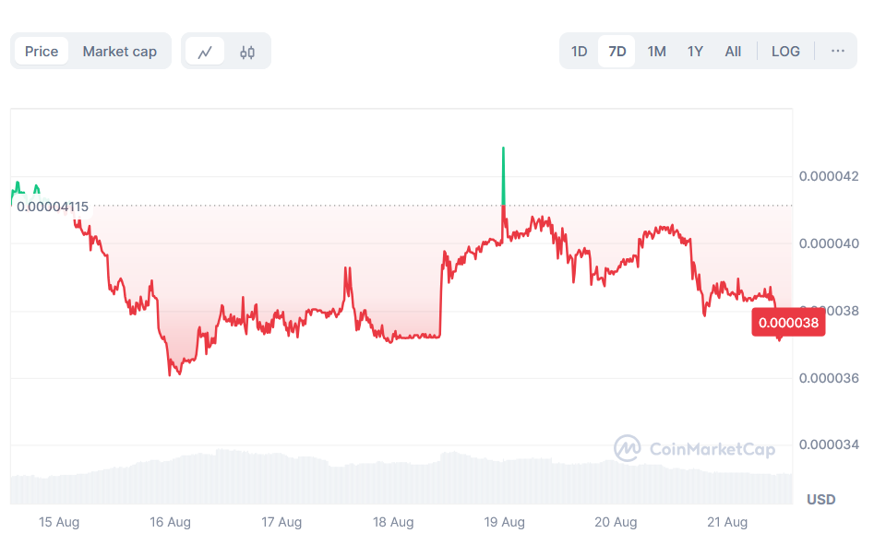The image size is (874, 545).
Task: Switch to candlestick chart icon
Action: (x=247, y=52)
